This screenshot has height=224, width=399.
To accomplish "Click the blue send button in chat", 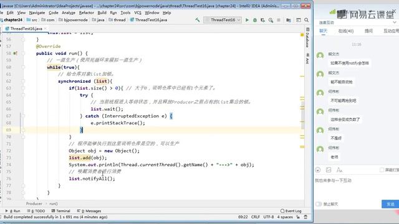I will (x=390, y=204).
